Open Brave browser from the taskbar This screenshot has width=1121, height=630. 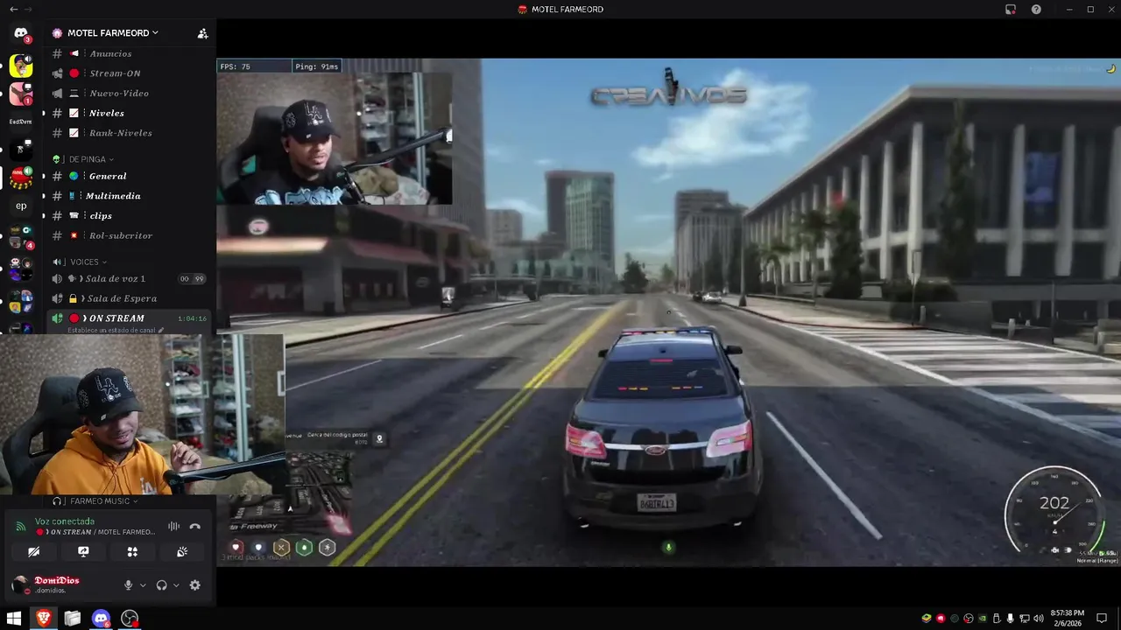pyautogui.click(x=43, y=619)
